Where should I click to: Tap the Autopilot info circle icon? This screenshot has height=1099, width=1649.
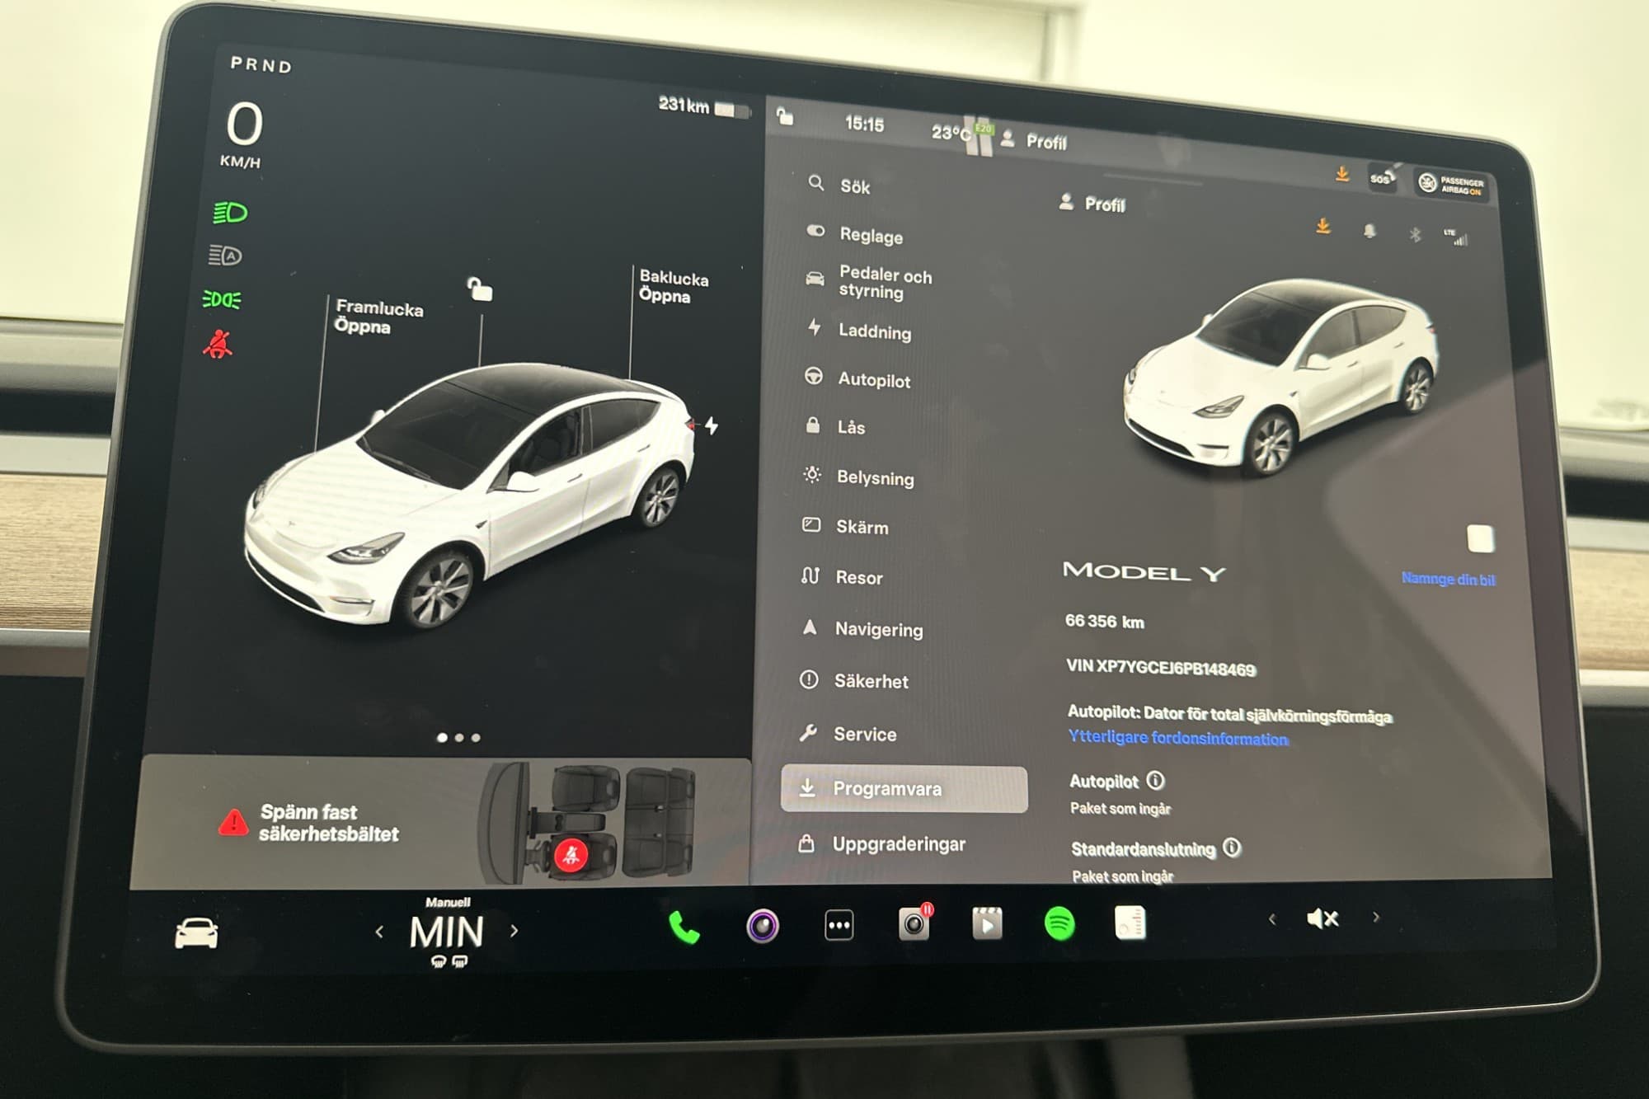(x=1156, y=780)
